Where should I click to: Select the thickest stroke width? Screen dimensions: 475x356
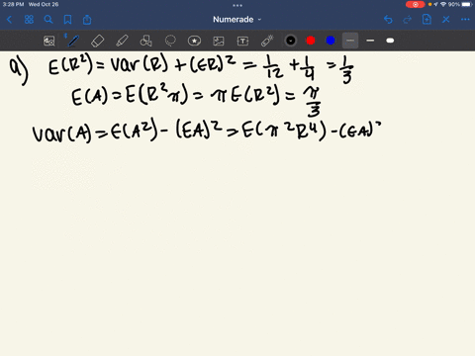tap(390, 41)
